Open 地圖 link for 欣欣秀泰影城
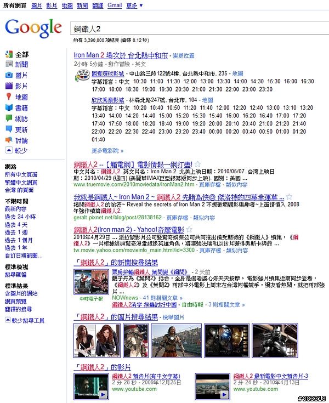Viewport: 329px width, 403px height. [x=207, y=100]
